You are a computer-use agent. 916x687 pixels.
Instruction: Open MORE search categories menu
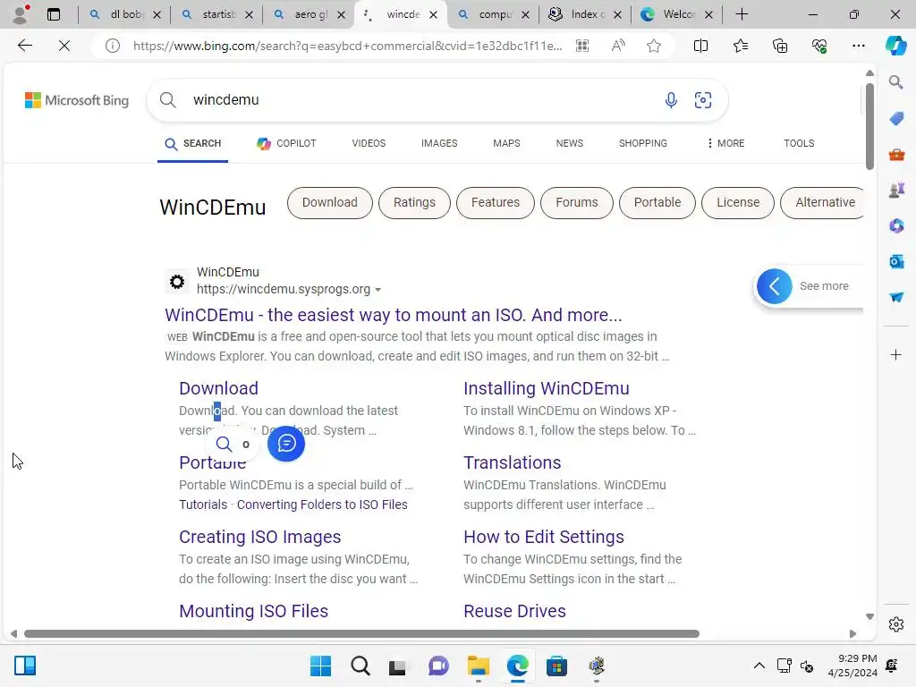(725, 143)
